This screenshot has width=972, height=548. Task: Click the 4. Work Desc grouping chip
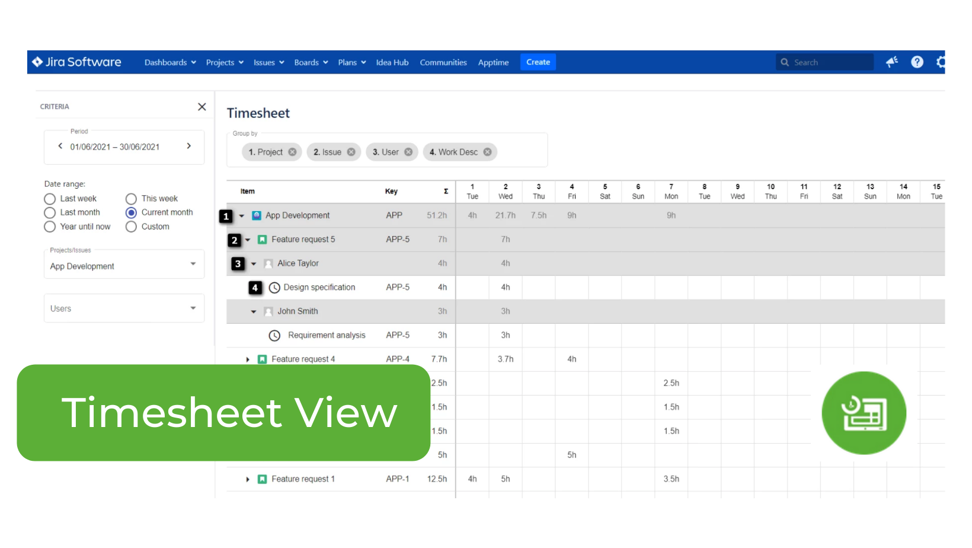click(x=460, y=152)
